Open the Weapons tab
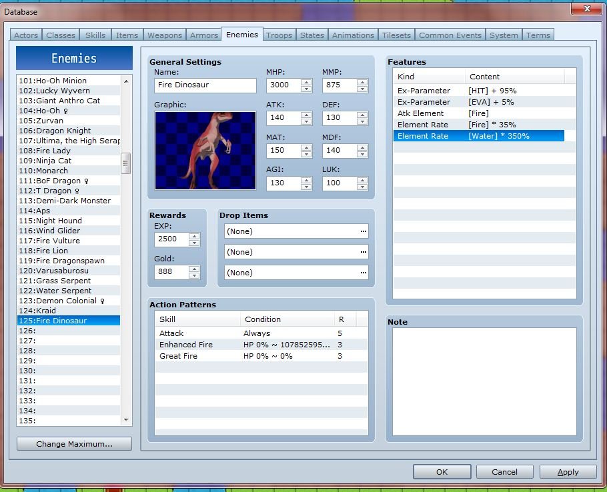 coord(165,35)
